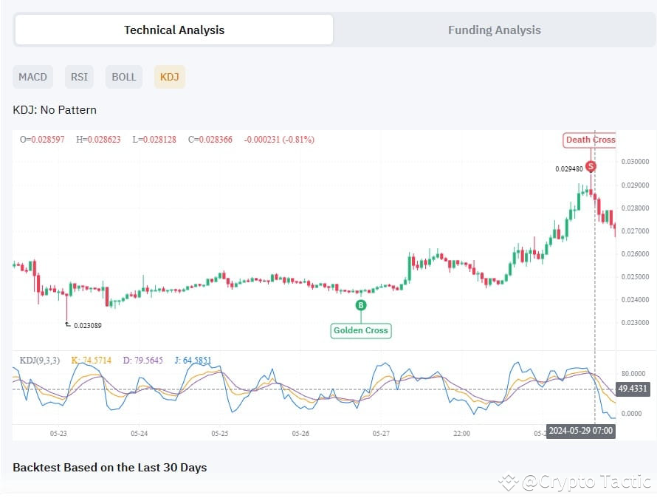Click the 2024-05-29 07:00 time tag
657x498 pixels.
(x=580, y=431)
